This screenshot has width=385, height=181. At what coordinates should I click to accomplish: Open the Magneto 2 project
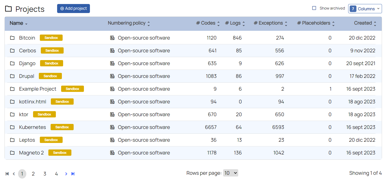coord(32,153)
